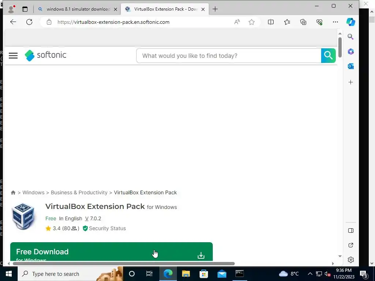Click the address bar URL

click(114, 22)
